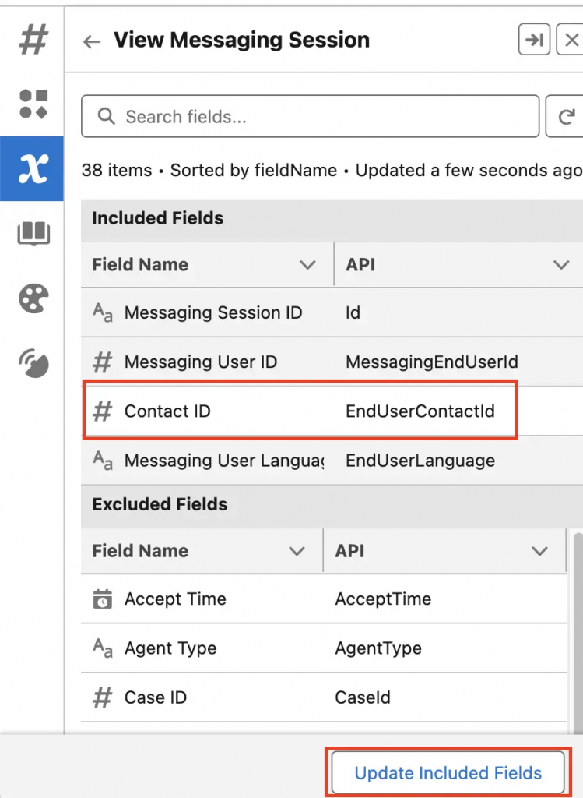Select the hashtag icon in the sidebar
583x798 pixels.
[31, 39]
